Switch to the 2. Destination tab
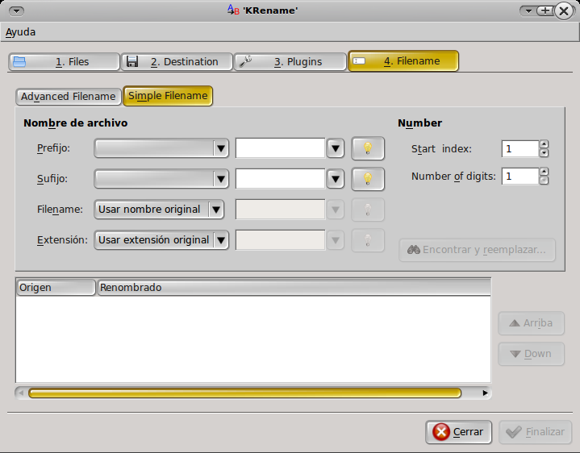This screenshot has width=580, height=453. coord(177,61)
